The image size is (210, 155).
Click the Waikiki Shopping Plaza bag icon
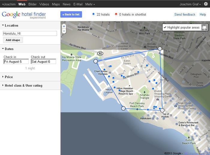pos(158,99)
